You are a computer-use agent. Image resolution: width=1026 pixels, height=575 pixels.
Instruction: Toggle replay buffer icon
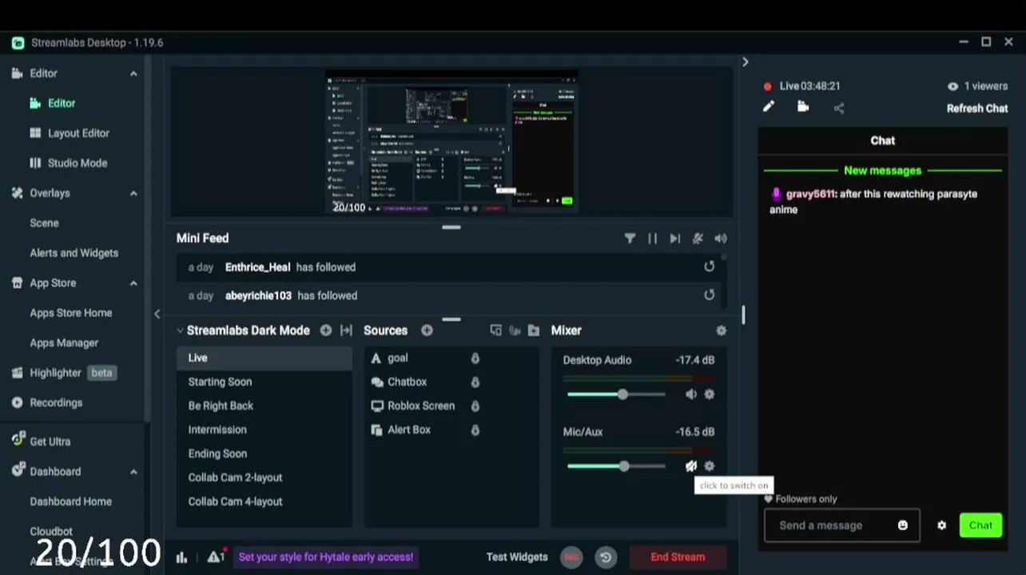(606, 557)
